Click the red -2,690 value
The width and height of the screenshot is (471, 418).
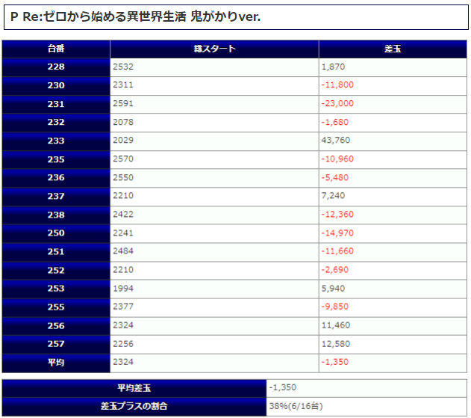click(335, 270)
